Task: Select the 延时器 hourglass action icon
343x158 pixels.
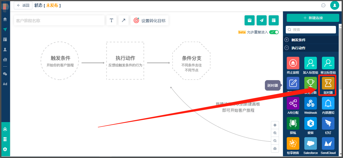Action: point(328,83)
